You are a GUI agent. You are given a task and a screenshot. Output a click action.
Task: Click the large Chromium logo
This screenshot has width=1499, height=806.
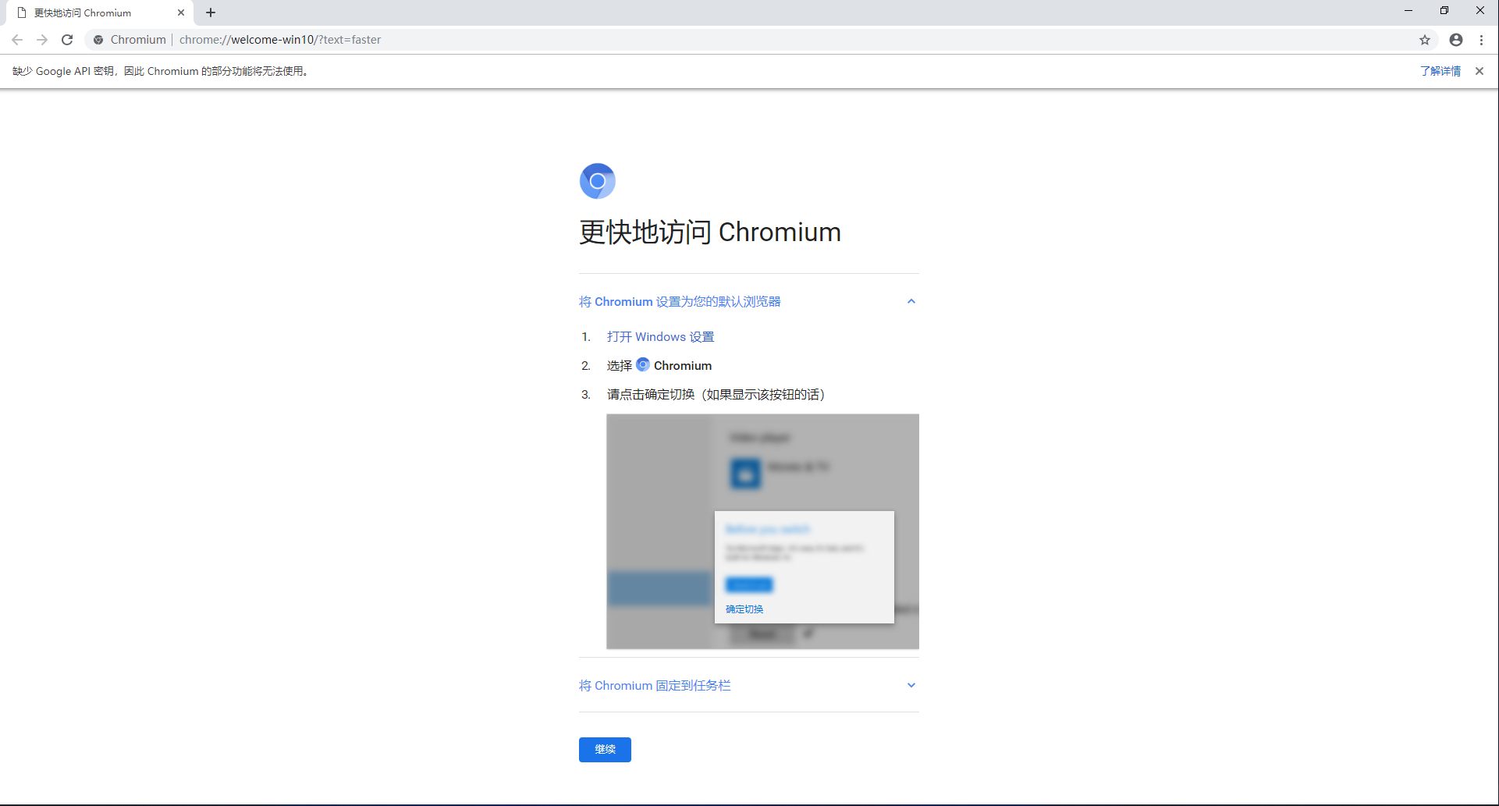(598, 181)
